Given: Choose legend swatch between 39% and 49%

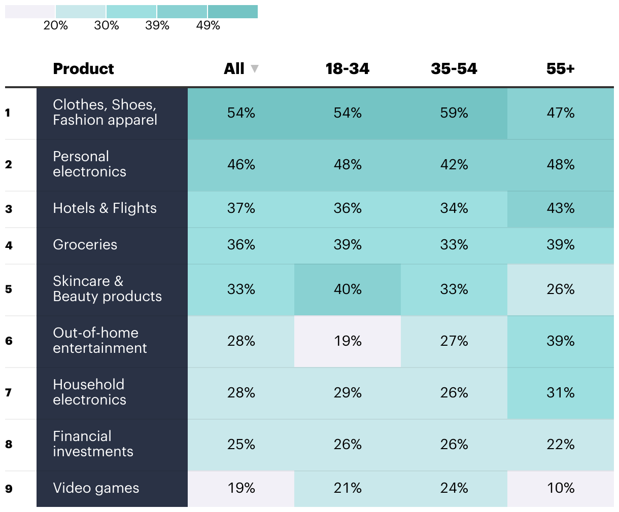Looking at the screenshot, I should click(x=182, y=12).
